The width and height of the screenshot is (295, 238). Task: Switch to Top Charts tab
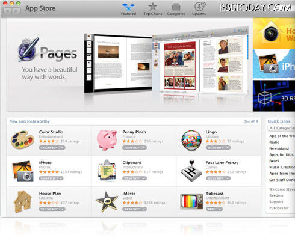point(153,9)
